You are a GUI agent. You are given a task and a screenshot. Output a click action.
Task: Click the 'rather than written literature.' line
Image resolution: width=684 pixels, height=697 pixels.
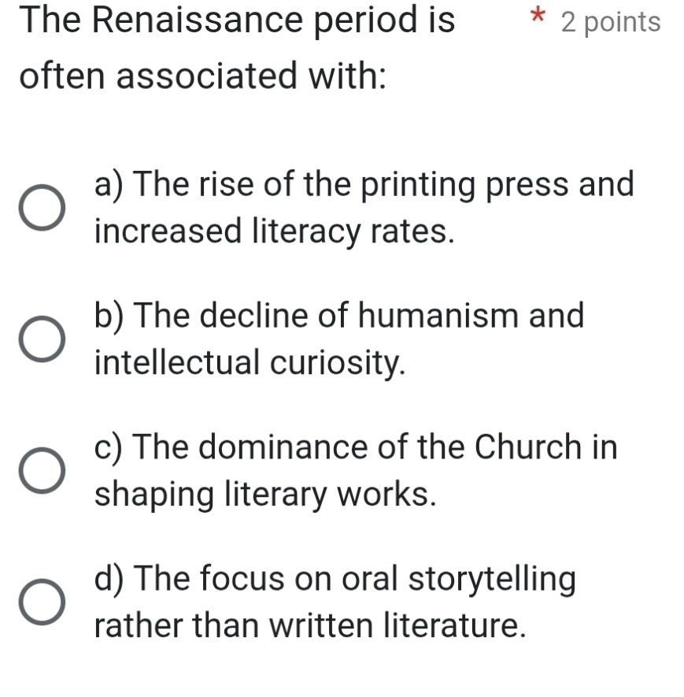click(309, 626)
